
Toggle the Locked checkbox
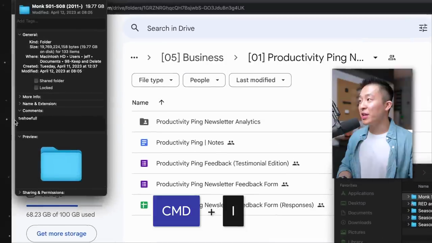coord(36,88)
